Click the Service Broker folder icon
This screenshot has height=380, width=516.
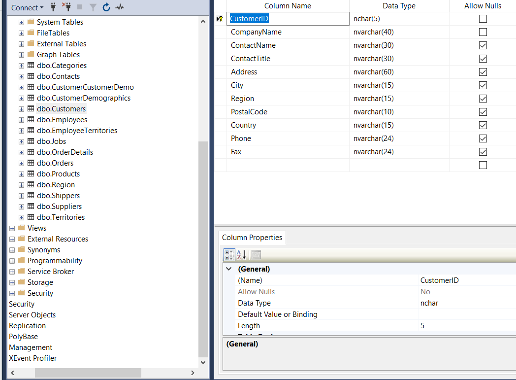point(22,272)
